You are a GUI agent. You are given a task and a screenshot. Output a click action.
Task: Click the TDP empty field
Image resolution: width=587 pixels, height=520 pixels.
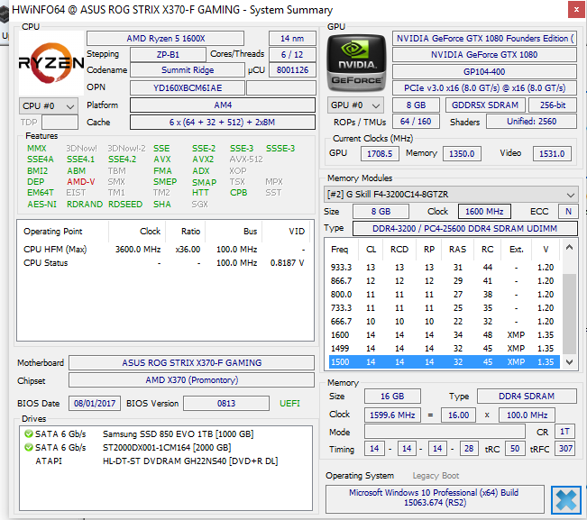pos(60,123)
